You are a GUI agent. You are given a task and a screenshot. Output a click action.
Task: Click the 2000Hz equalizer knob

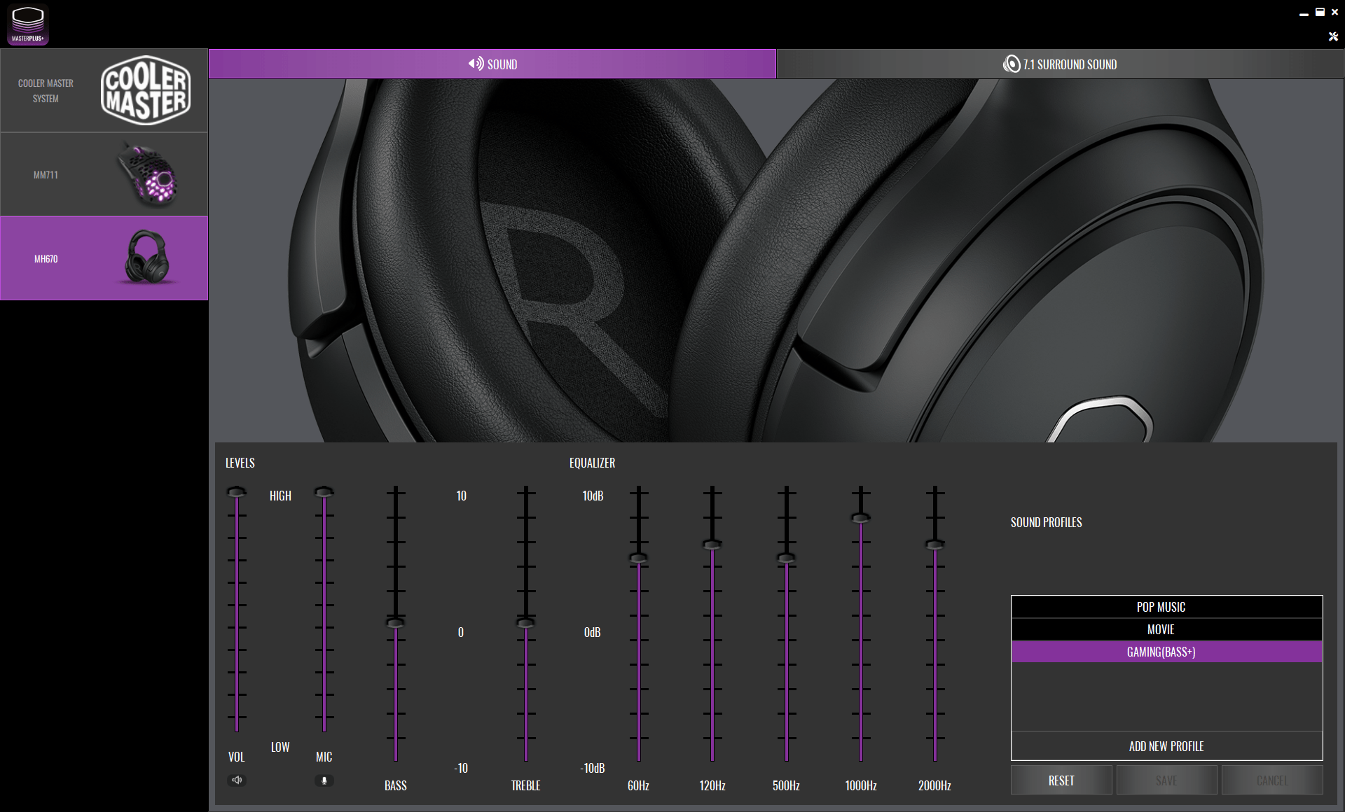935,545
